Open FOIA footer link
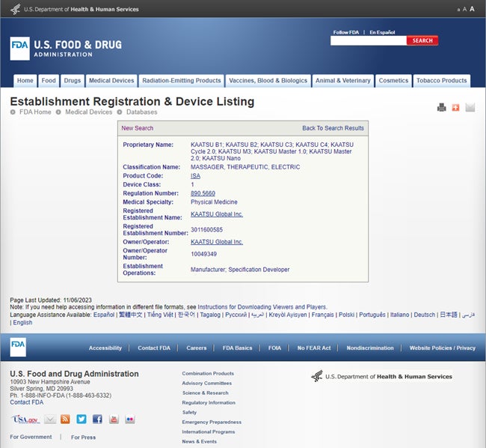 point(274,348)
